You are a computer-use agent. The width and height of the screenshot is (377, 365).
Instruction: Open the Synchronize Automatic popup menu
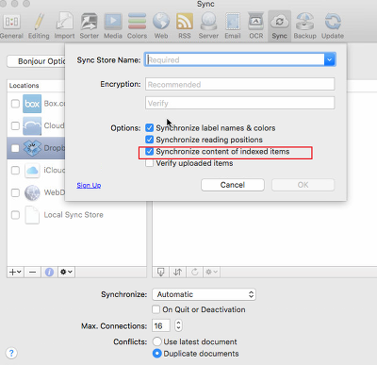(204, 294)
